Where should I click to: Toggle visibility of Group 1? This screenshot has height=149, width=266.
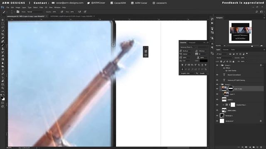pyautogui.click(x=217, y=65)
